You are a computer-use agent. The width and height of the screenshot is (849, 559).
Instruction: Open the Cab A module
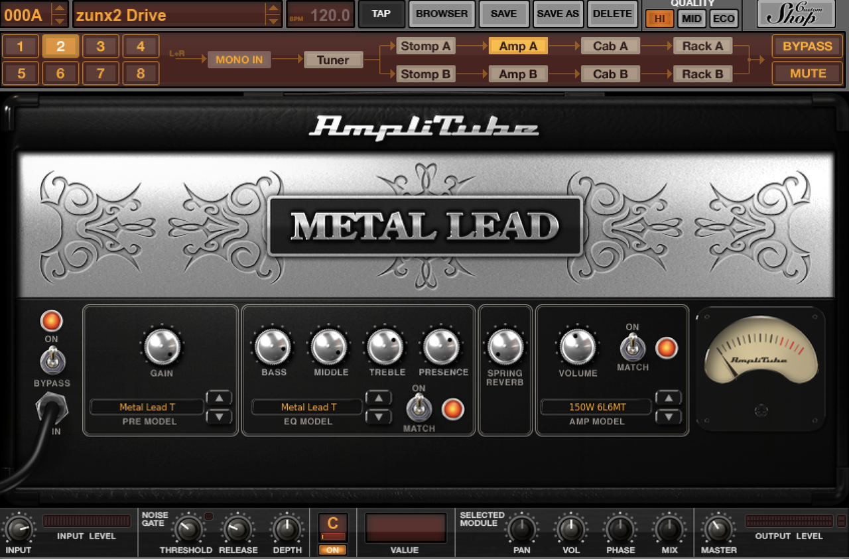610,46
